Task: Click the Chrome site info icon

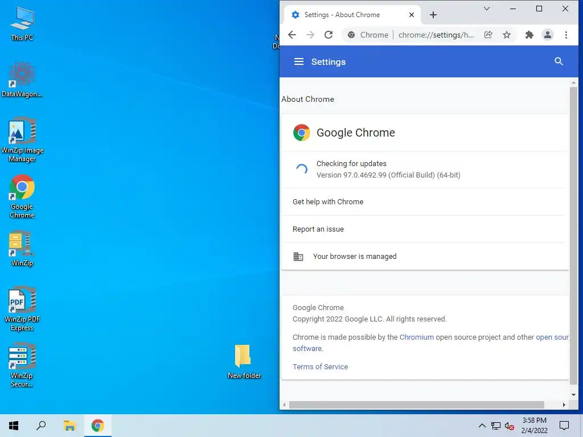Action: coord(351,35)
